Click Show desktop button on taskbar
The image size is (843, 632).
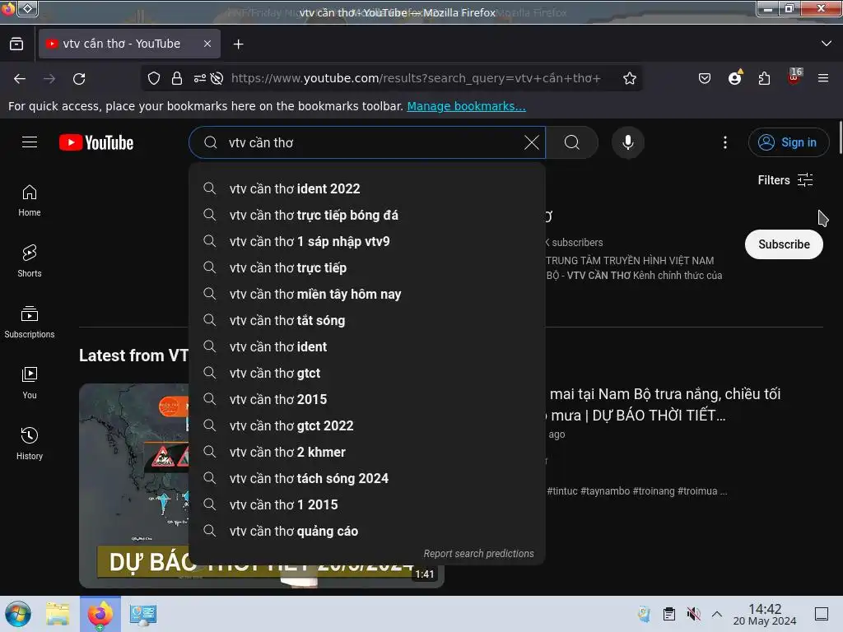coord(822,614)
